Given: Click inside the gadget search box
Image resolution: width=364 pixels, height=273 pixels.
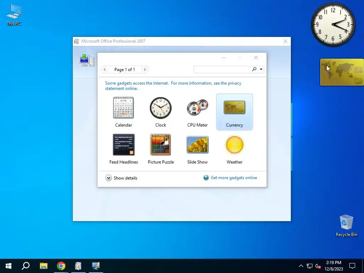Looking at the screenshot, I should coord(223,69).
